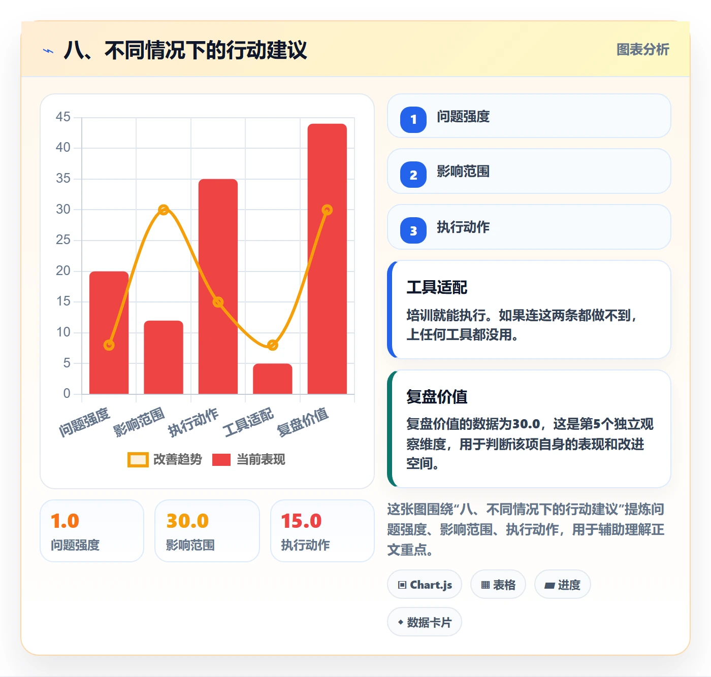
Task: Select the red bar for 执行动作
Action: point(218,286)
